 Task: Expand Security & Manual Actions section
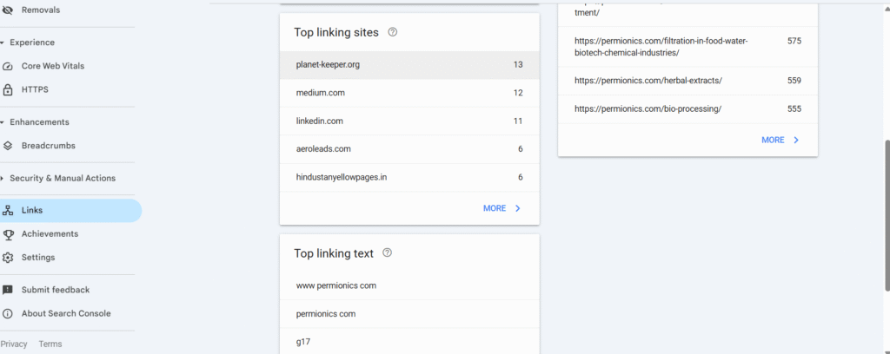(x=3, y=178)
